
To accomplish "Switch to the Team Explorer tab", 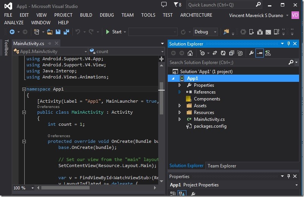I will click(x=222, y=166).
